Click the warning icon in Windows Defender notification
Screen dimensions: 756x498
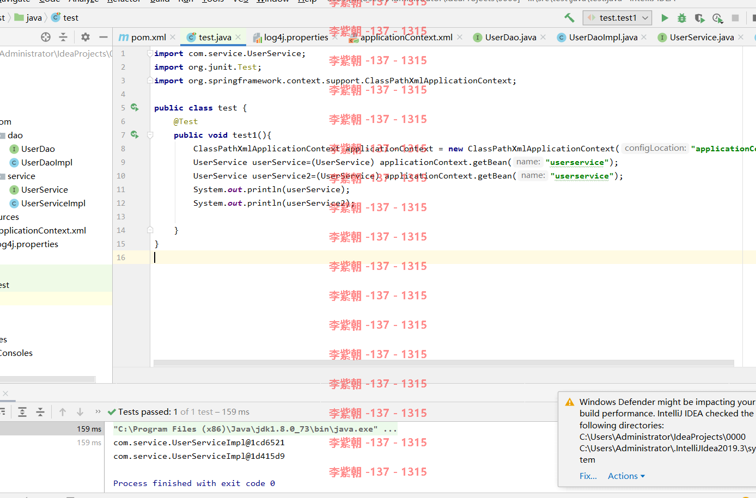coord(570,402)
